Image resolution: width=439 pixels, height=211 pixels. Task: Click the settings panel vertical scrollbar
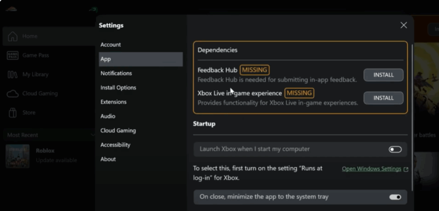tap(412, 117)
